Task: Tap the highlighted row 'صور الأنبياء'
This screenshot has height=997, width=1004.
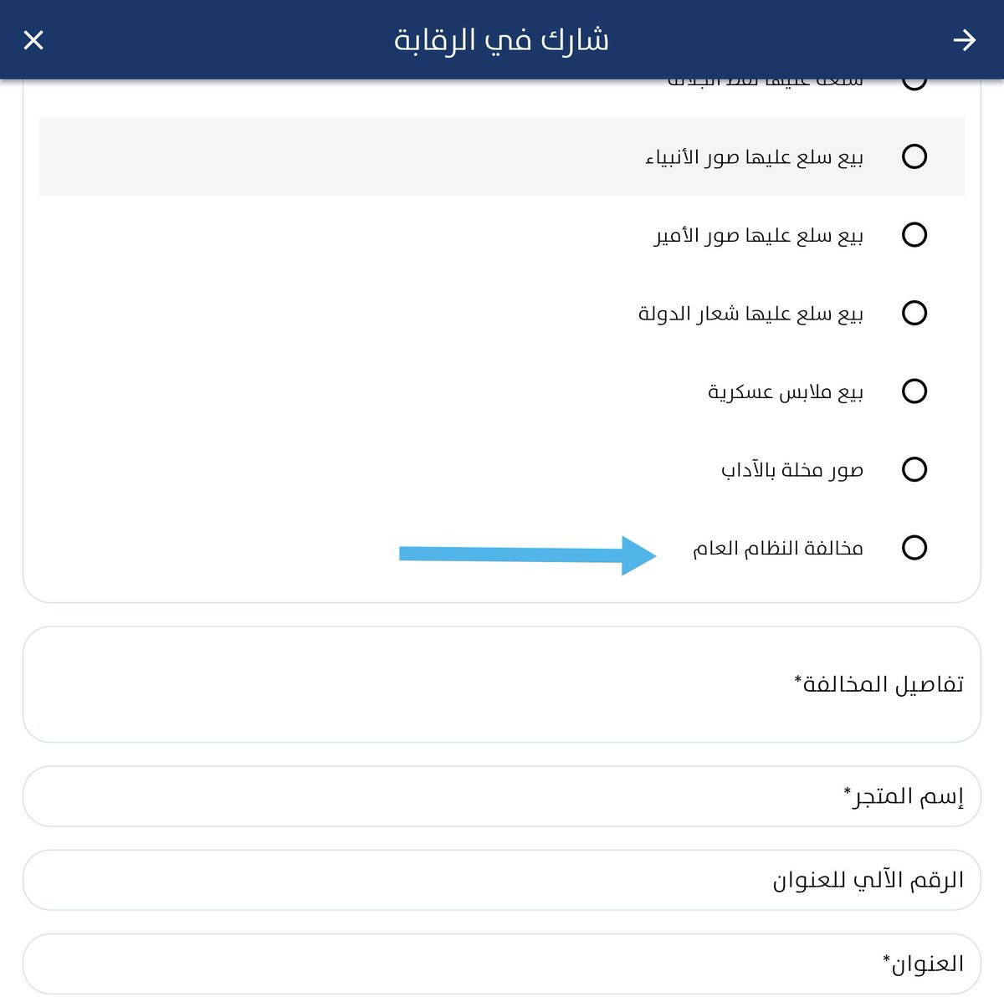Action: coord(502,156)
